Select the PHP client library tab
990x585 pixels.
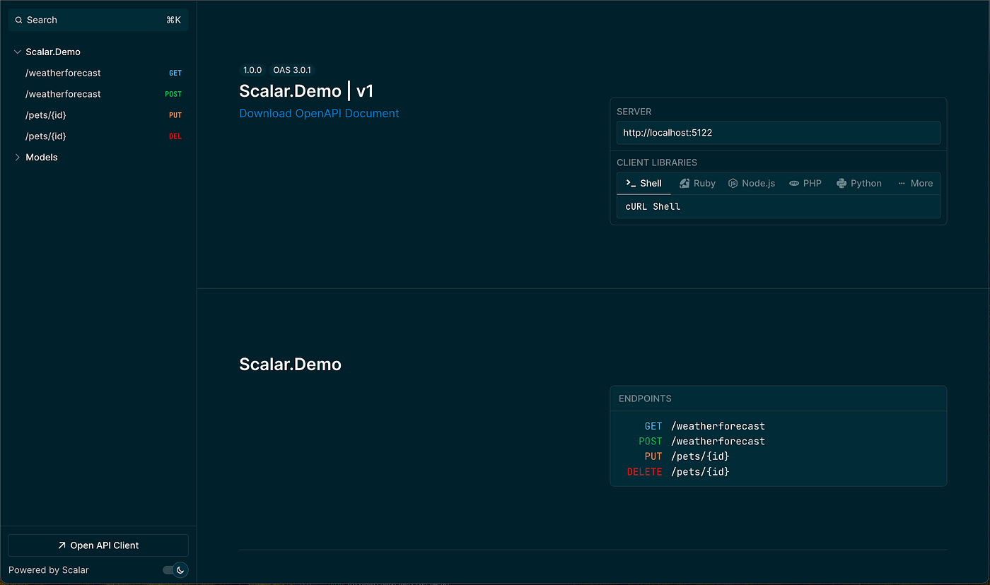point(805,183)
